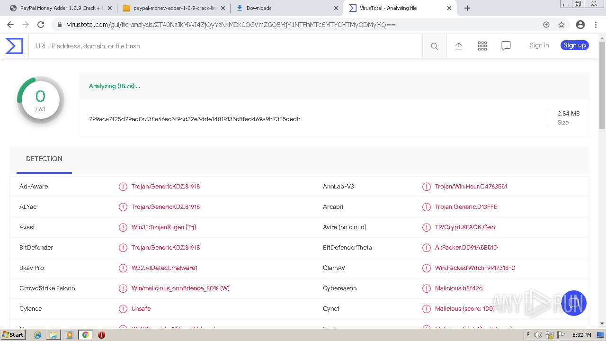The image size is (606, 341).
Task: Switch to paypal-money-adder-1-2-9-crack tab
Action: coord(173,8)
